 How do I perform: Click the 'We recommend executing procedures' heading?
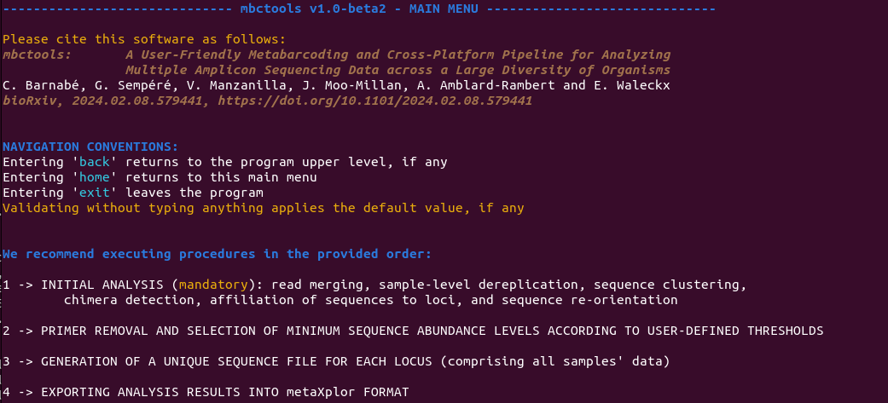[217, 254]
